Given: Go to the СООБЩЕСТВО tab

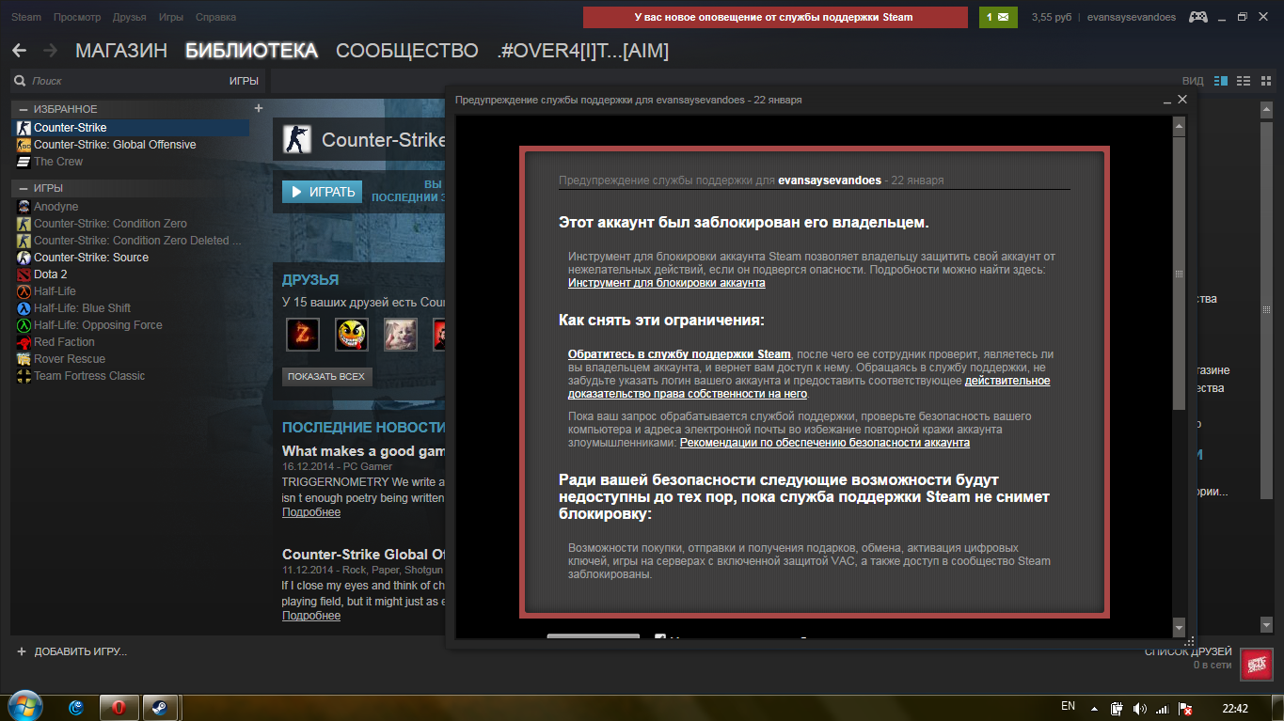Looking at the screenshot, I should click(x=407, y=51).
